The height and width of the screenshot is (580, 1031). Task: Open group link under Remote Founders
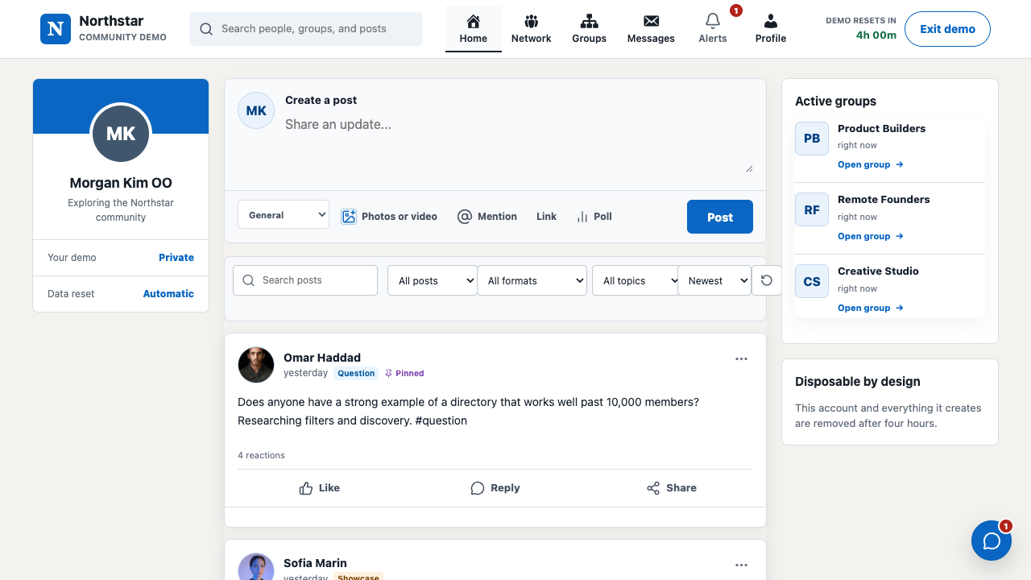[870, 236]
